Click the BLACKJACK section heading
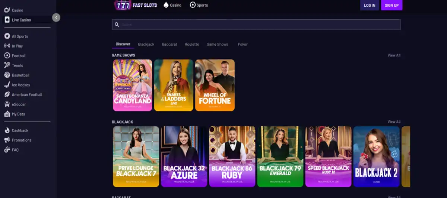447x198 pixels. click(x=122, y=122)
